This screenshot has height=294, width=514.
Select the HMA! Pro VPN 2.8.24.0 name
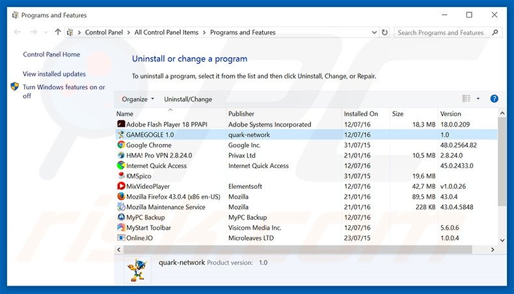point(159,155)
